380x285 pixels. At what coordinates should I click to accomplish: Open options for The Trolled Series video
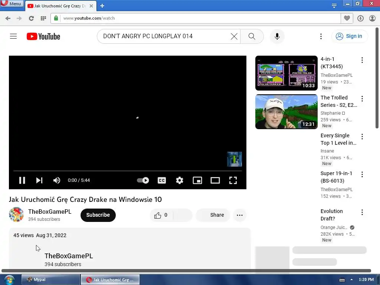tap(362, 99)
